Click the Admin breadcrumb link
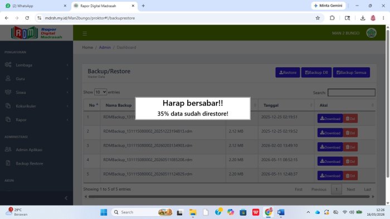390x219 pixels. 105,47
